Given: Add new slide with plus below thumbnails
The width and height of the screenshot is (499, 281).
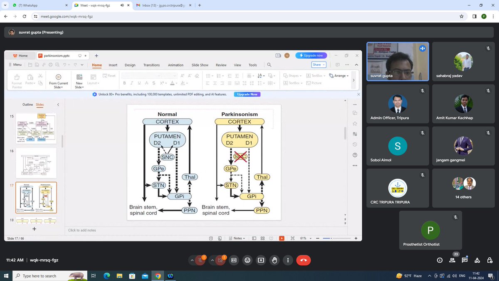Looking at the screenshot, I should pyautogui.click(x=34, y=229).
